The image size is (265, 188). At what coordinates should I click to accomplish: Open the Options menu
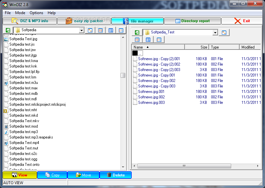pos(36,13)
